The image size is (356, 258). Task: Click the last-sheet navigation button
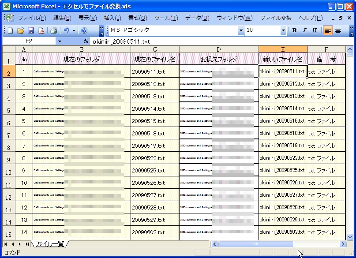(x=27, y=244)
